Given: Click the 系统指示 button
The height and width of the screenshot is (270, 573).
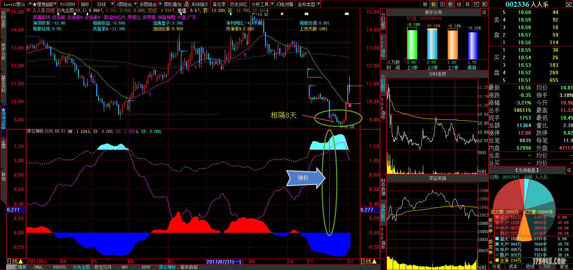Looking at the screenshot, I should 200,4.
